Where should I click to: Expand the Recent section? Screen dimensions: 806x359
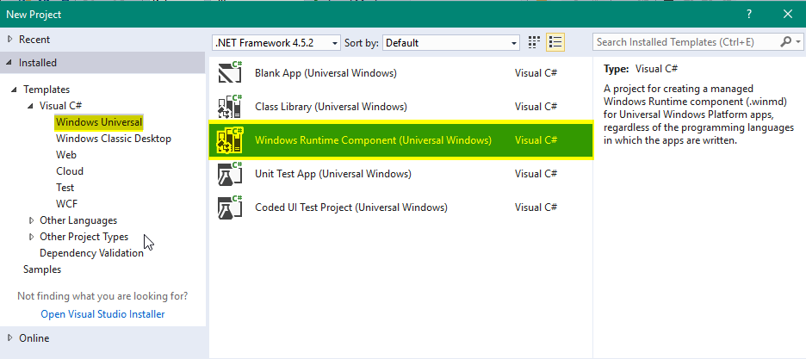coord(9,39)
